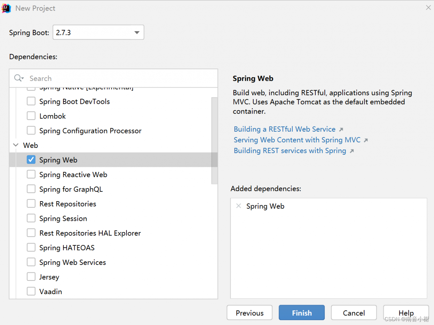
Task: Enable Spring Boot DevTools checkbox
Action: point(31,101)
